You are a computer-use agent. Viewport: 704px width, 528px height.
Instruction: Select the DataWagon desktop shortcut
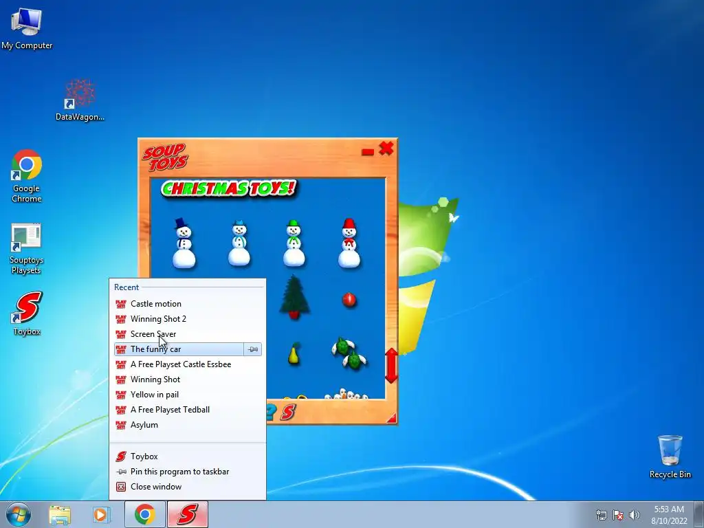(x=80, y=100)
